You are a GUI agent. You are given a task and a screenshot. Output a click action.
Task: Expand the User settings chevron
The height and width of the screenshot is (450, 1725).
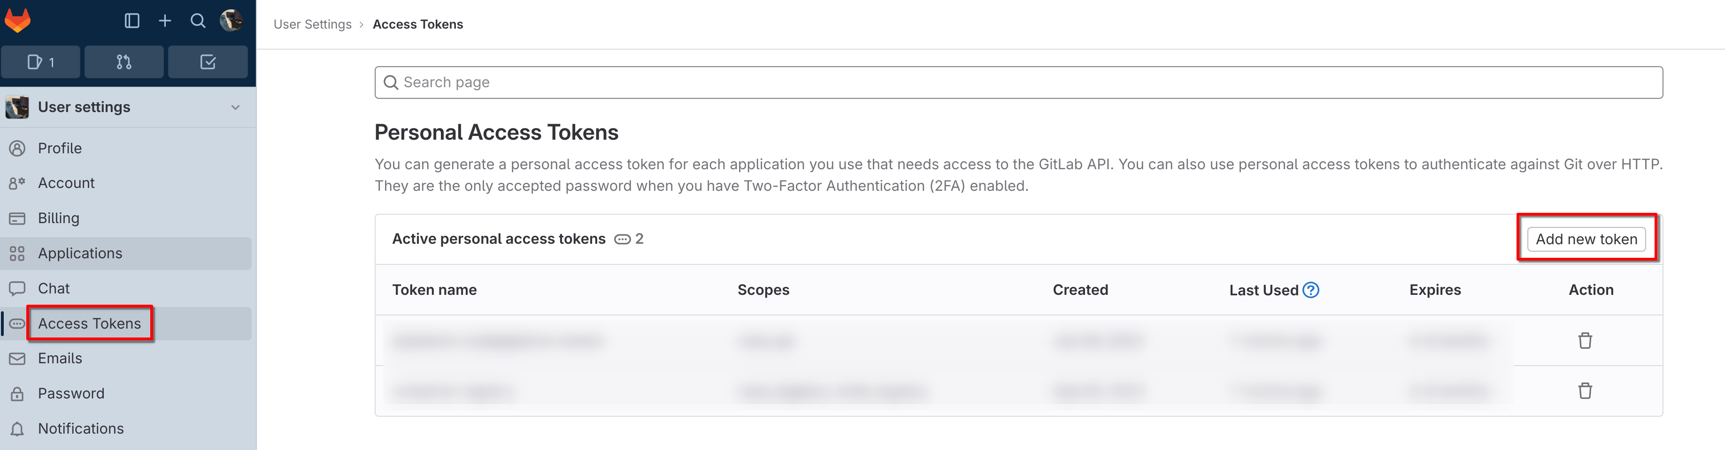pos(235,107)
